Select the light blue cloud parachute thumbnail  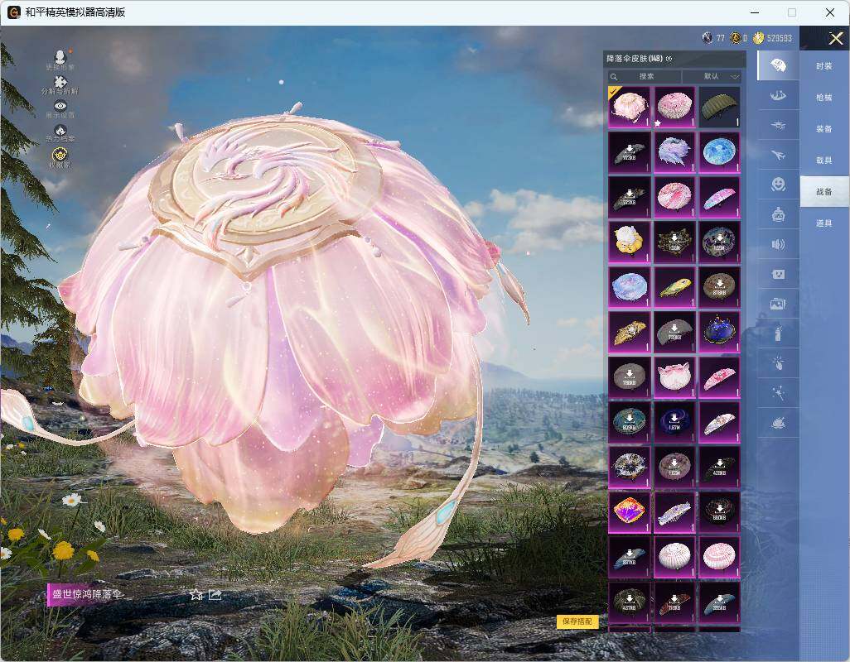(x=629, y=287)
